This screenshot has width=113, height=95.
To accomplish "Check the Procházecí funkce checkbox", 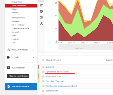I will point(43,81).
